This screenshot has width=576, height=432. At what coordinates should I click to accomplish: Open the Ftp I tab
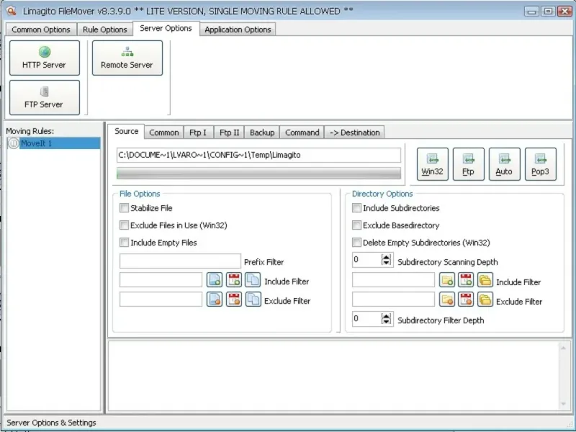(198, 132)
